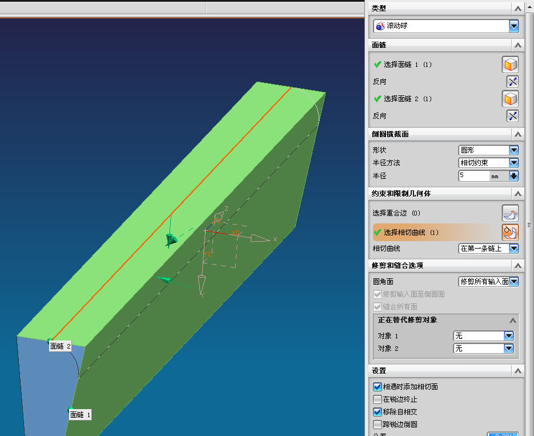Open the 圆角面 trim dropdown
The width and height of the screenshot is (534, 436).
tap(514, 281)
